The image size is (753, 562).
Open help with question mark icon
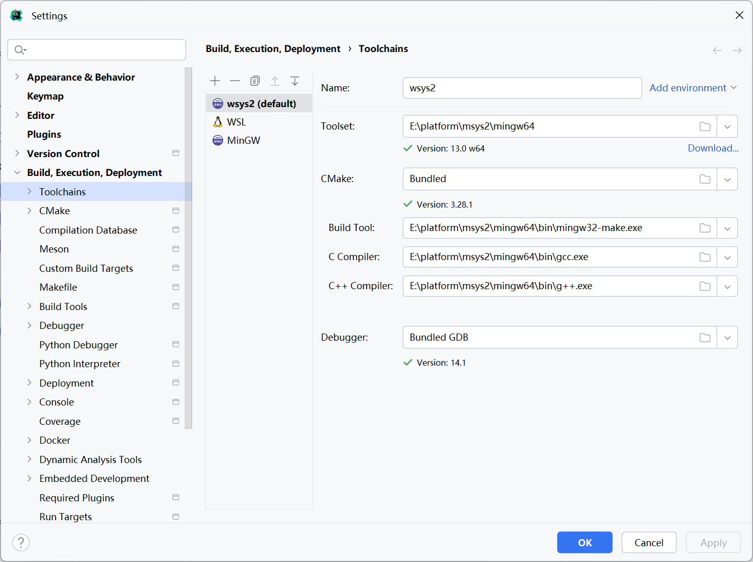point(21,543)
